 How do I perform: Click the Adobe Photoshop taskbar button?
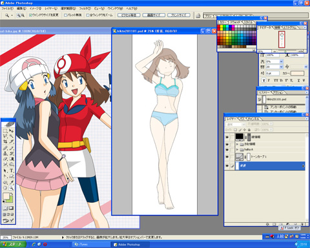(x=130, y=245)
